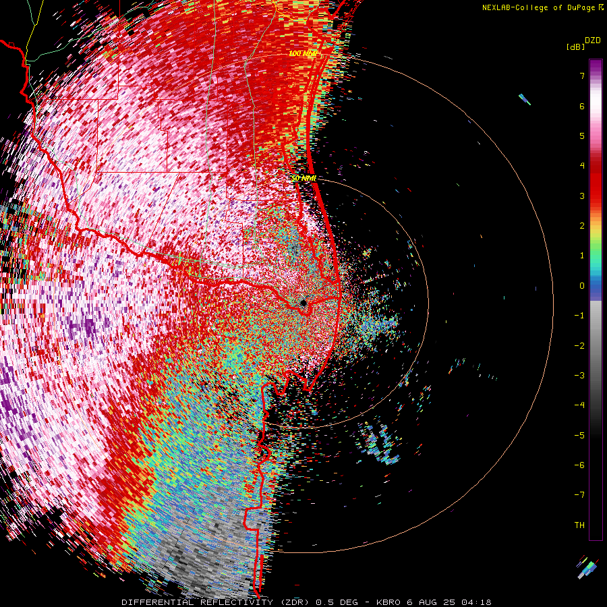Click the 50 NMI range ring label
Screen dimensions: 607x607
click(304, 179)
